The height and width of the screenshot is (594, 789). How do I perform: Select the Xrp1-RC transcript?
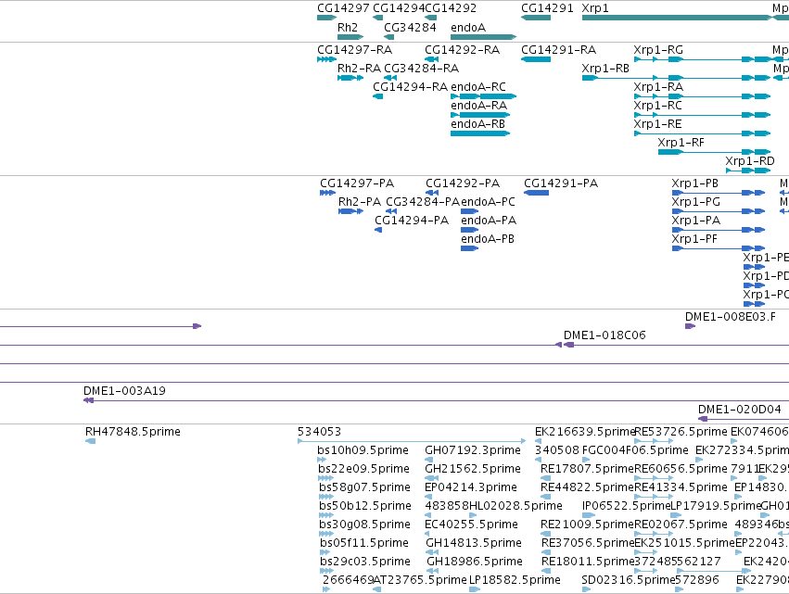tap(703, 115)
